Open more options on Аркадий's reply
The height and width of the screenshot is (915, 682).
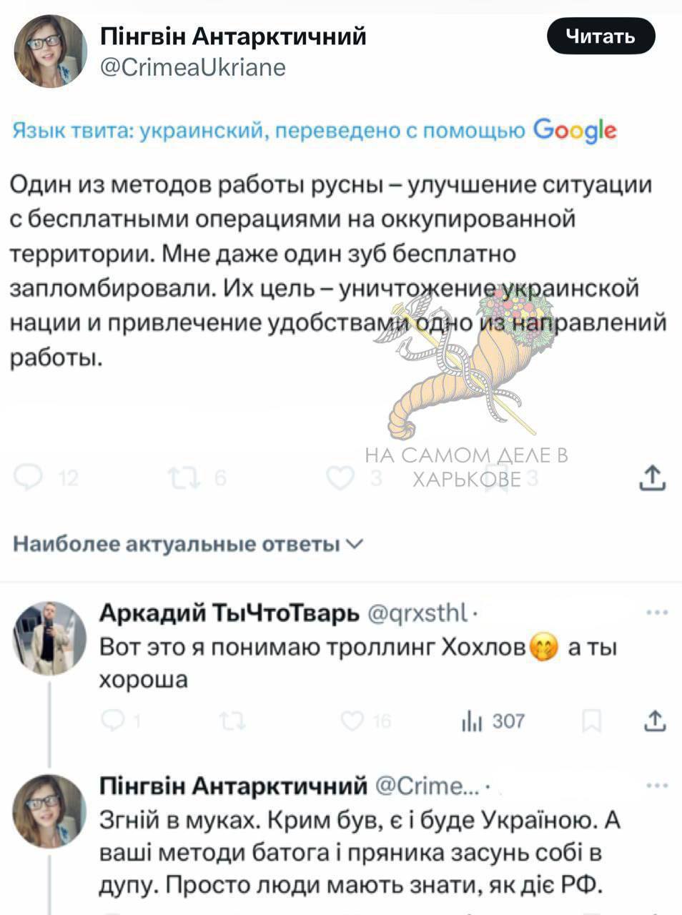tap(656, 613)
